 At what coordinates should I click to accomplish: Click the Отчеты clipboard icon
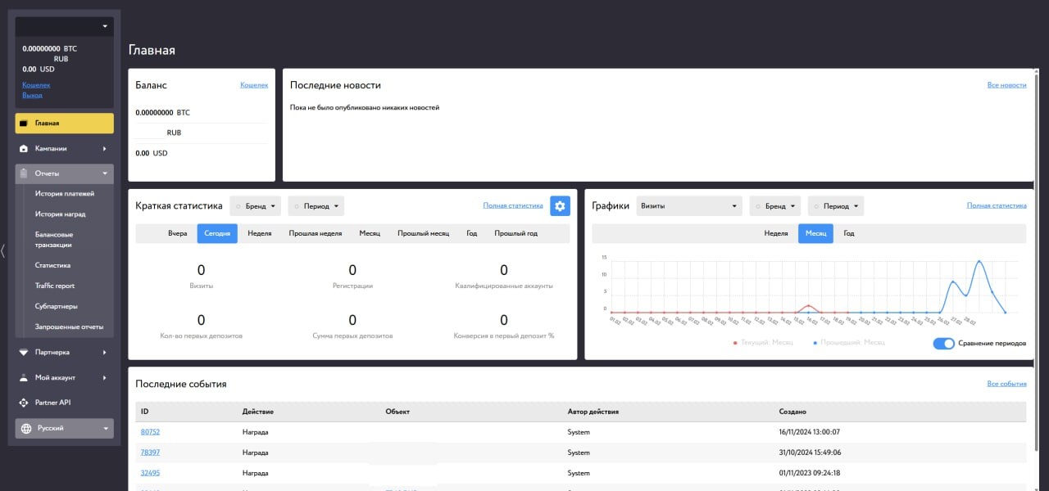(24, 173)
